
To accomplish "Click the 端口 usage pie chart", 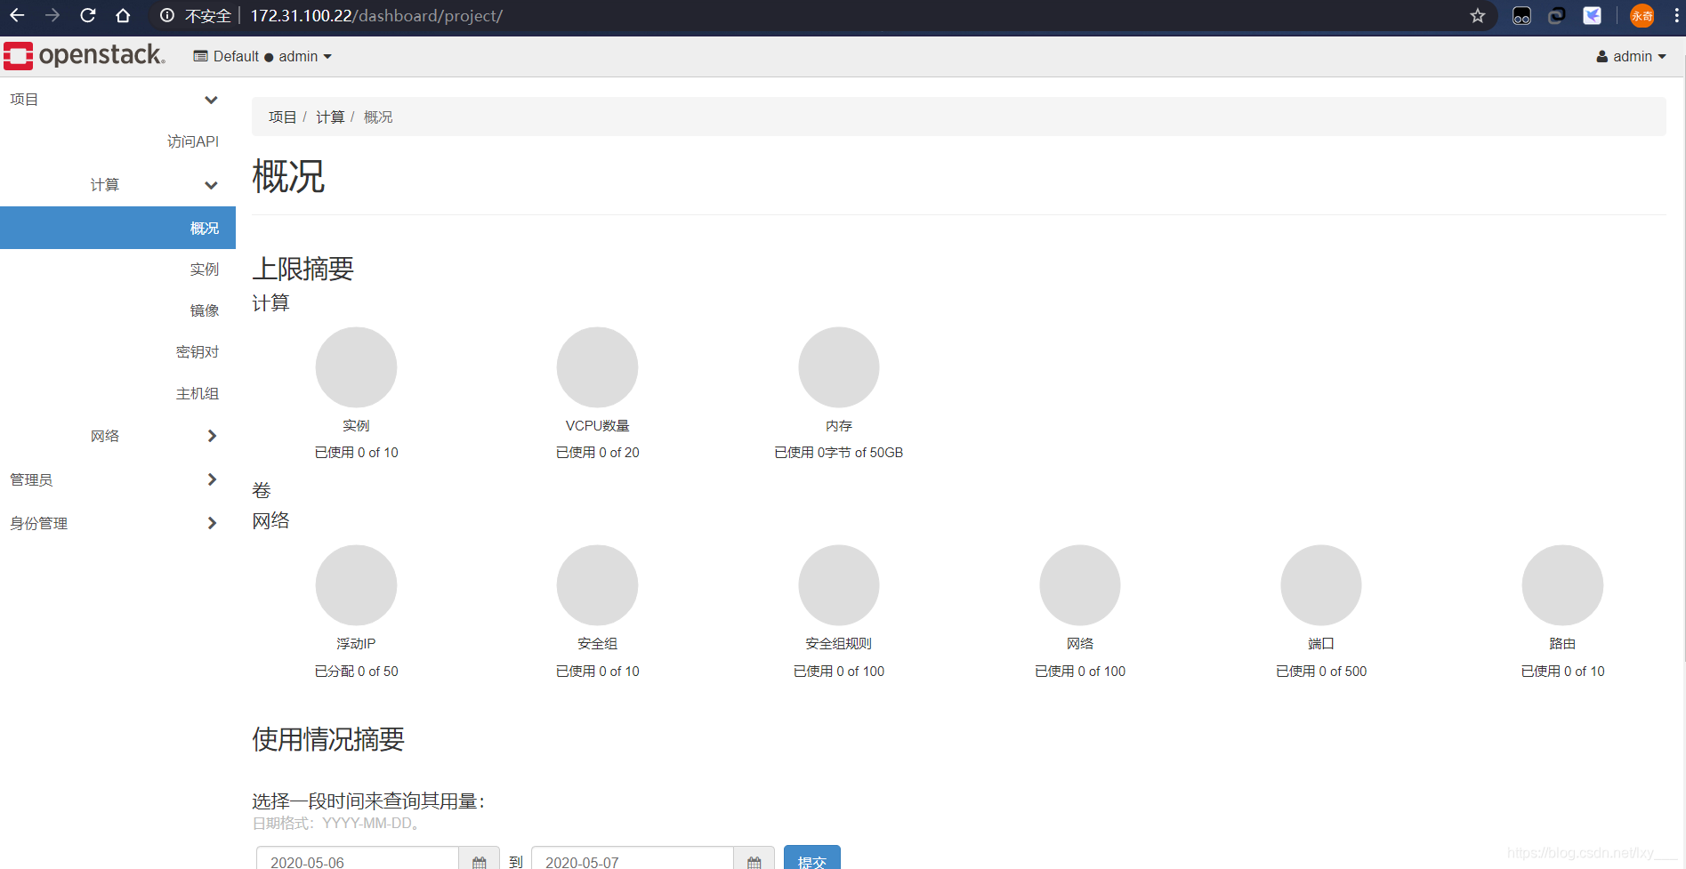I will [1321, 585].
